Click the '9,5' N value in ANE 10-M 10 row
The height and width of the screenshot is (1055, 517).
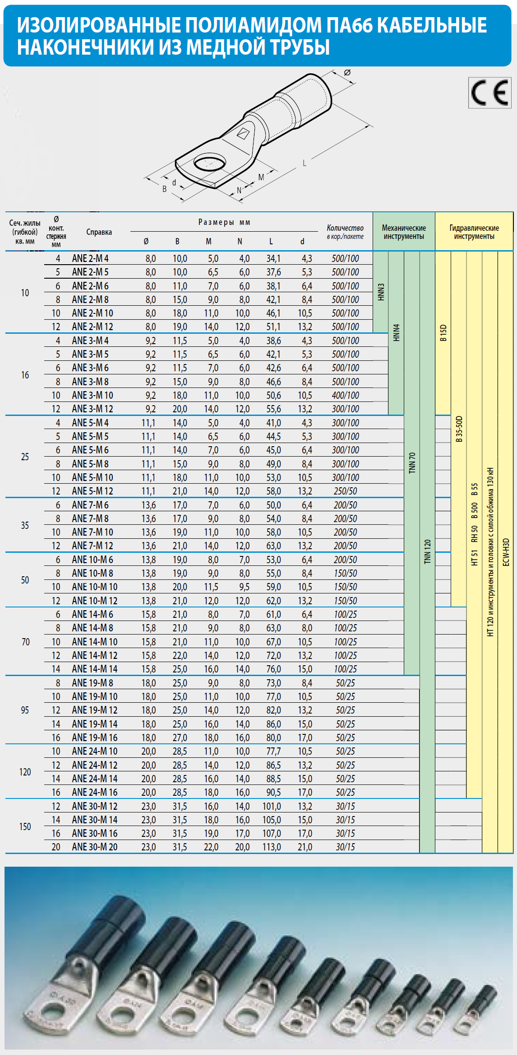[x=244, y=587]
